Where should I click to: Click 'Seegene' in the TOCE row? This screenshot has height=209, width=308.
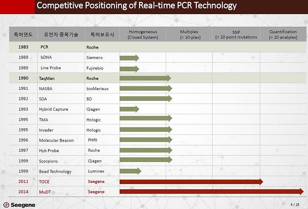tap(96, 182)
